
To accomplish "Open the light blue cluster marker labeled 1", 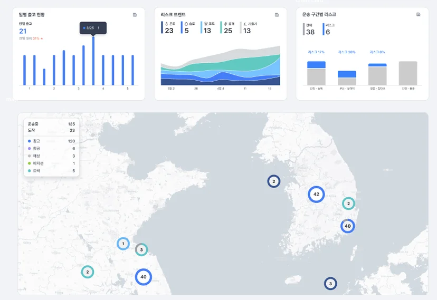I will 123,244.
